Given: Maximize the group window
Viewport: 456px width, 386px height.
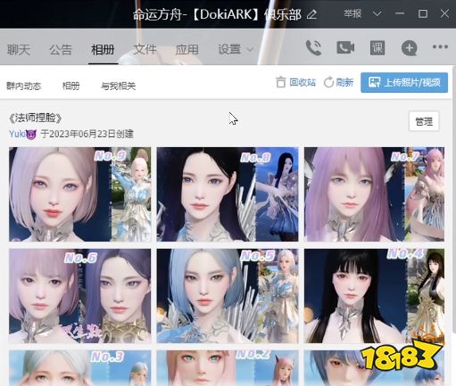Looking at the screenshot, I should coord(423,13).
